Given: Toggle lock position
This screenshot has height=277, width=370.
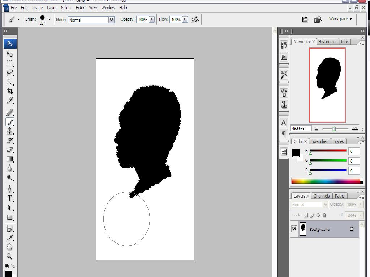Looking at the screenshot, I should point(318,215).
